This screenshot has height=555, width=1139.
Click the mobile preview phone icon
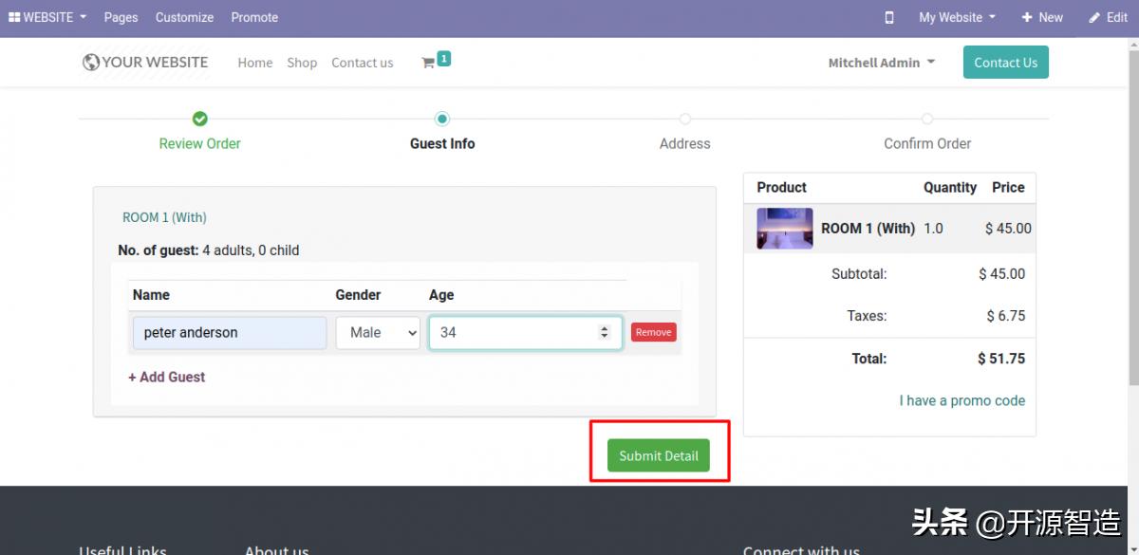(x=889, y=17)
